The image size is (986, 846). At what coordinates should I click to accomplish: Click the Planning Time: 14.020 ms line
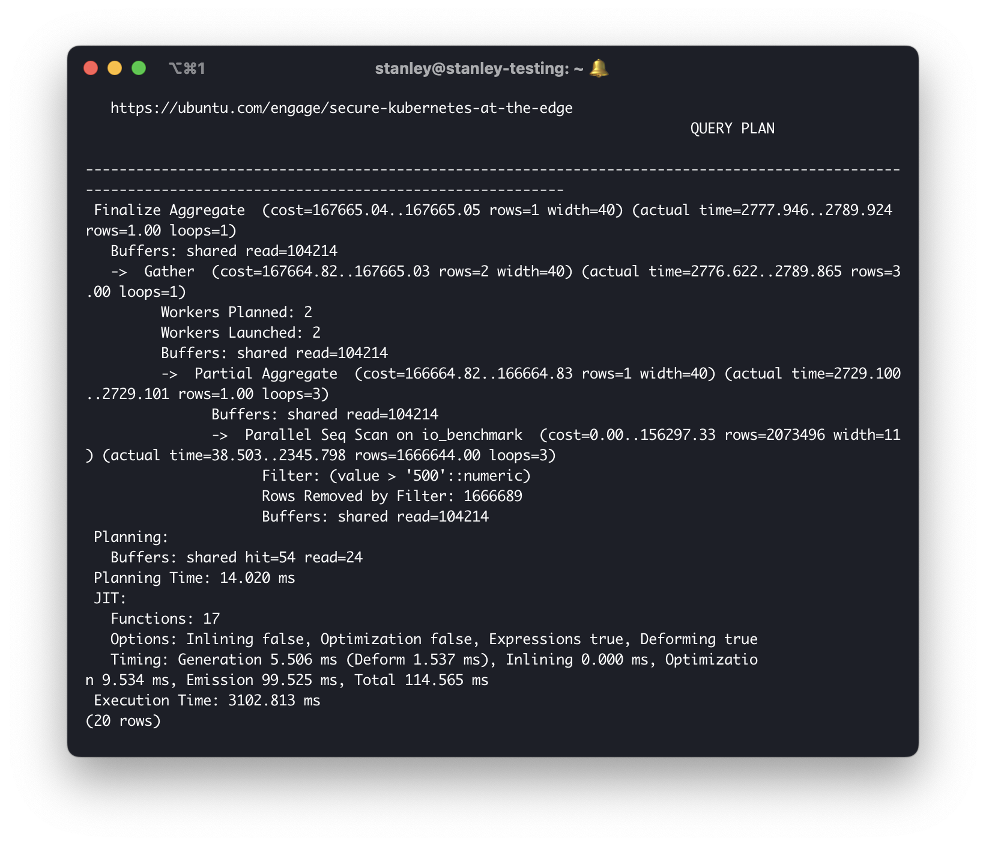click(x=194, y=578)
